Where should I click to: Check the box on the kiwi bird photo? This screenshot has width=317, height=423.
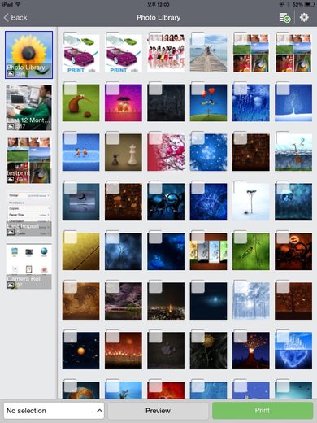pyautogui.click(x=70, y=89)
